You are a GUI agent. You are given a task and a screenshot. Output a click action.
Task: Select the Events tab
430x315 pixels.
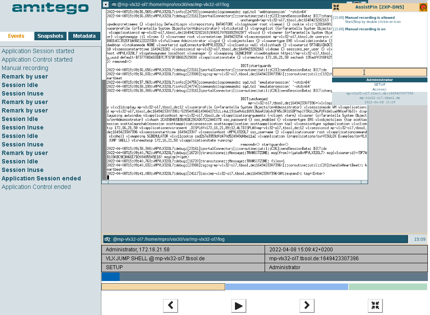click(x=16, y=36)
